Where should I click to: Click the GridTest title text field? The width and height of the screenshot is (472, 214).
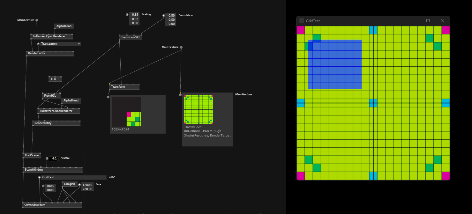pyautogui.click(x=73, y=177)
